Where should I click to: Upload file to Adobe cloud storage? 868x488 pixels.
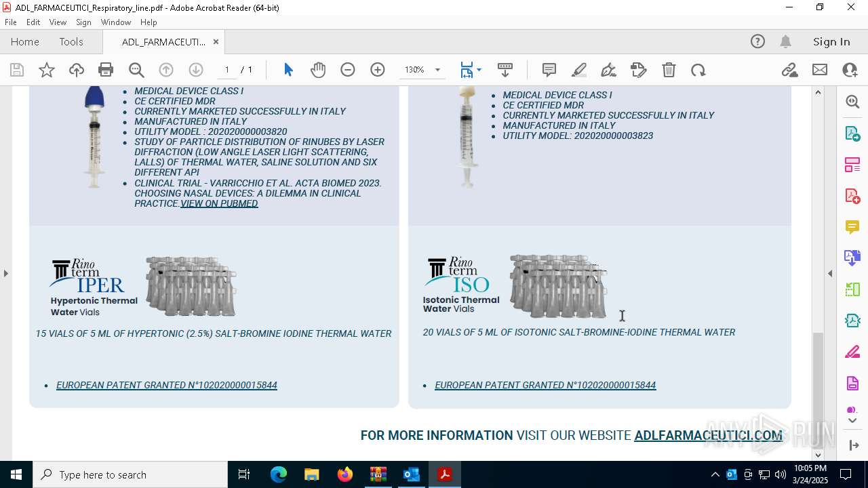77,70
